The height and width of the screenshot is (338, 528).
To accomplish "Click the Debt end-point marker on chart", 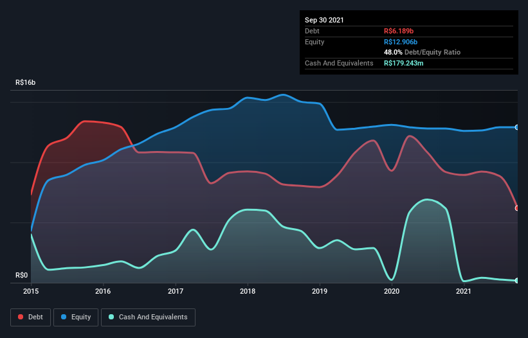I will coord(517,208).
